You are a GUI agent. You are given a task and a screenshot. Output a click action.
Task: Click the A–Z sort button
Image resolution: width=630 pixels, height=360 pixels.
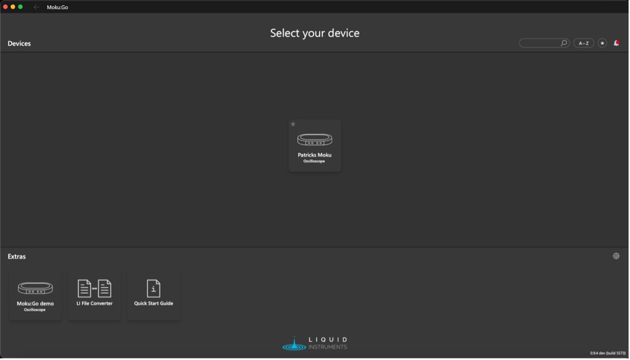[x=584, y=43]
